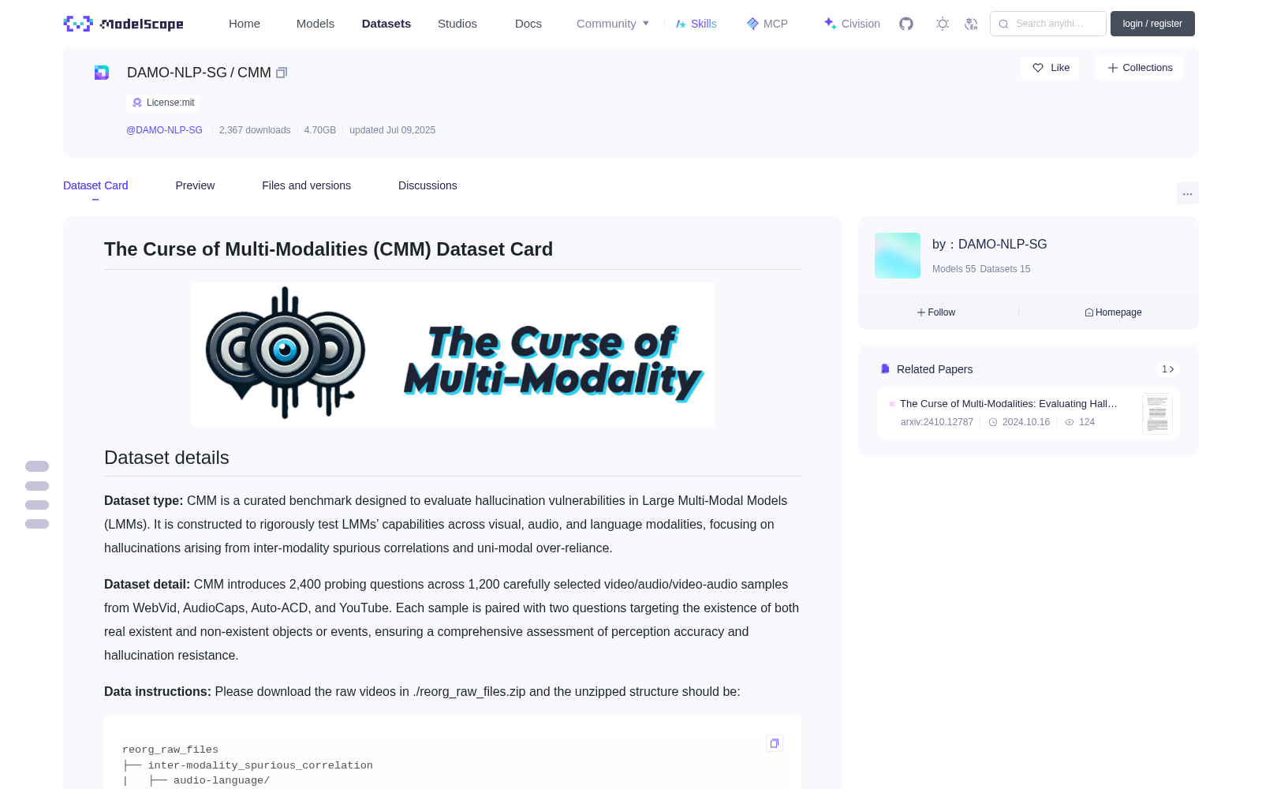1262x789 pixels.
Task: Click the DAMO-NLP-SG dataset avatar icon
Action: [x=102, y=73]
